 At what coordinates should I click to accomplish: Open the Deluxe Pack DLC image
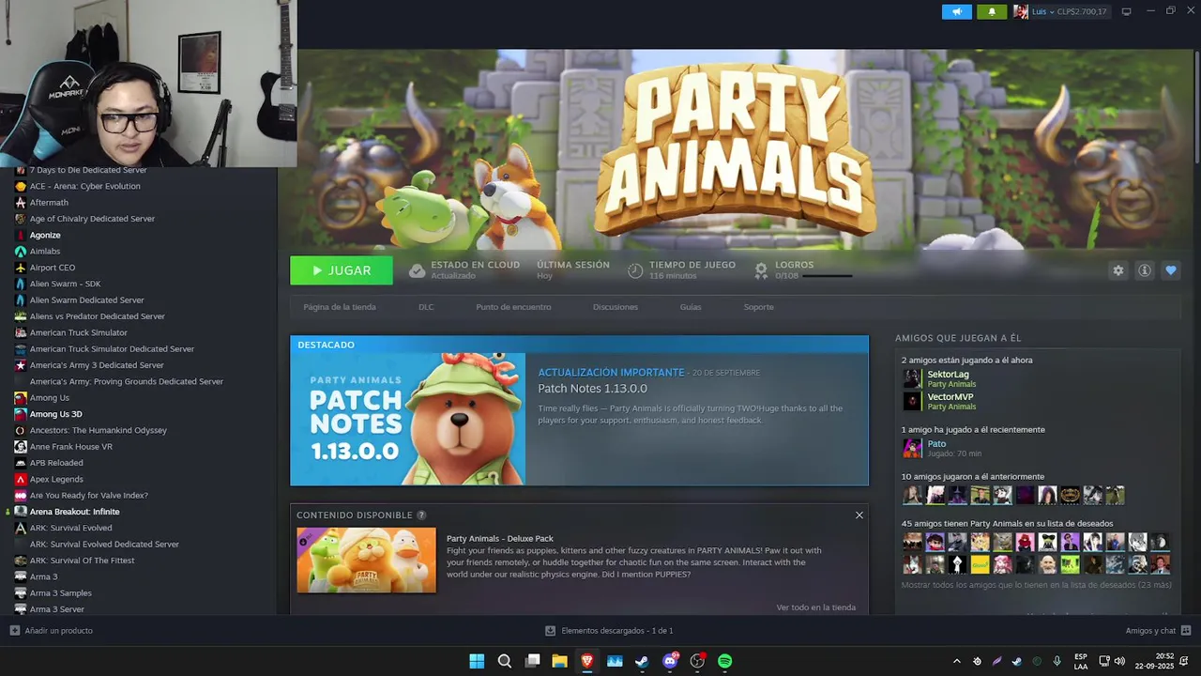coord(367,561)
